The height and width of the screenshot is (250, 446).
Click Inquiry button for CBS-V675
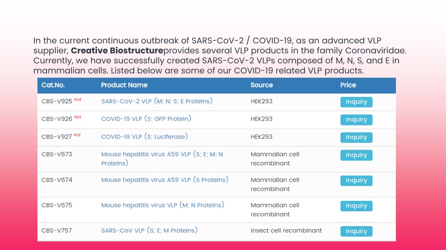coord(356,206)
